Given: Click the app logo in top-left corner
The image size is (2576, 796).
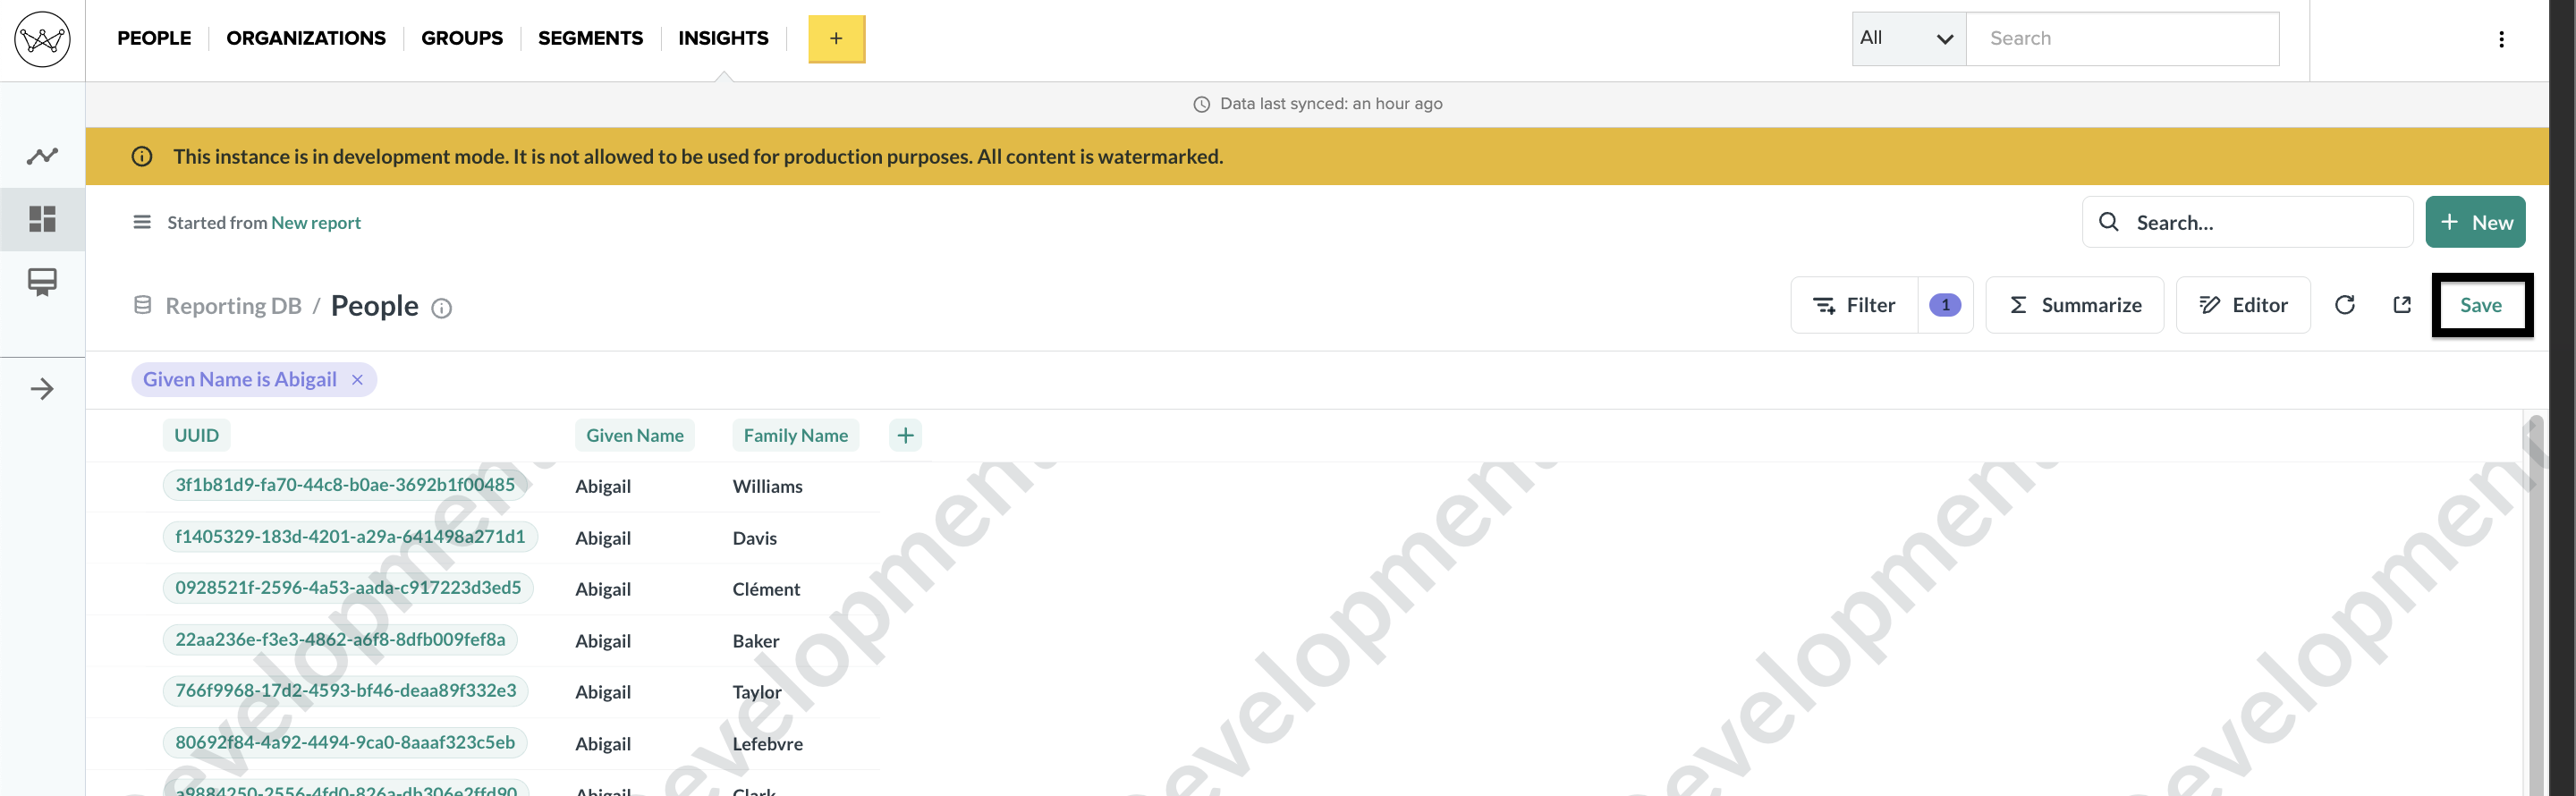Looking at the screenshot, I should point(42,39).
